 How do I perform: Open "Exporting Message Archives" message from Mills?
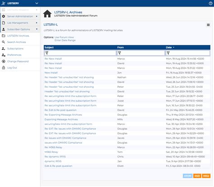61,120
